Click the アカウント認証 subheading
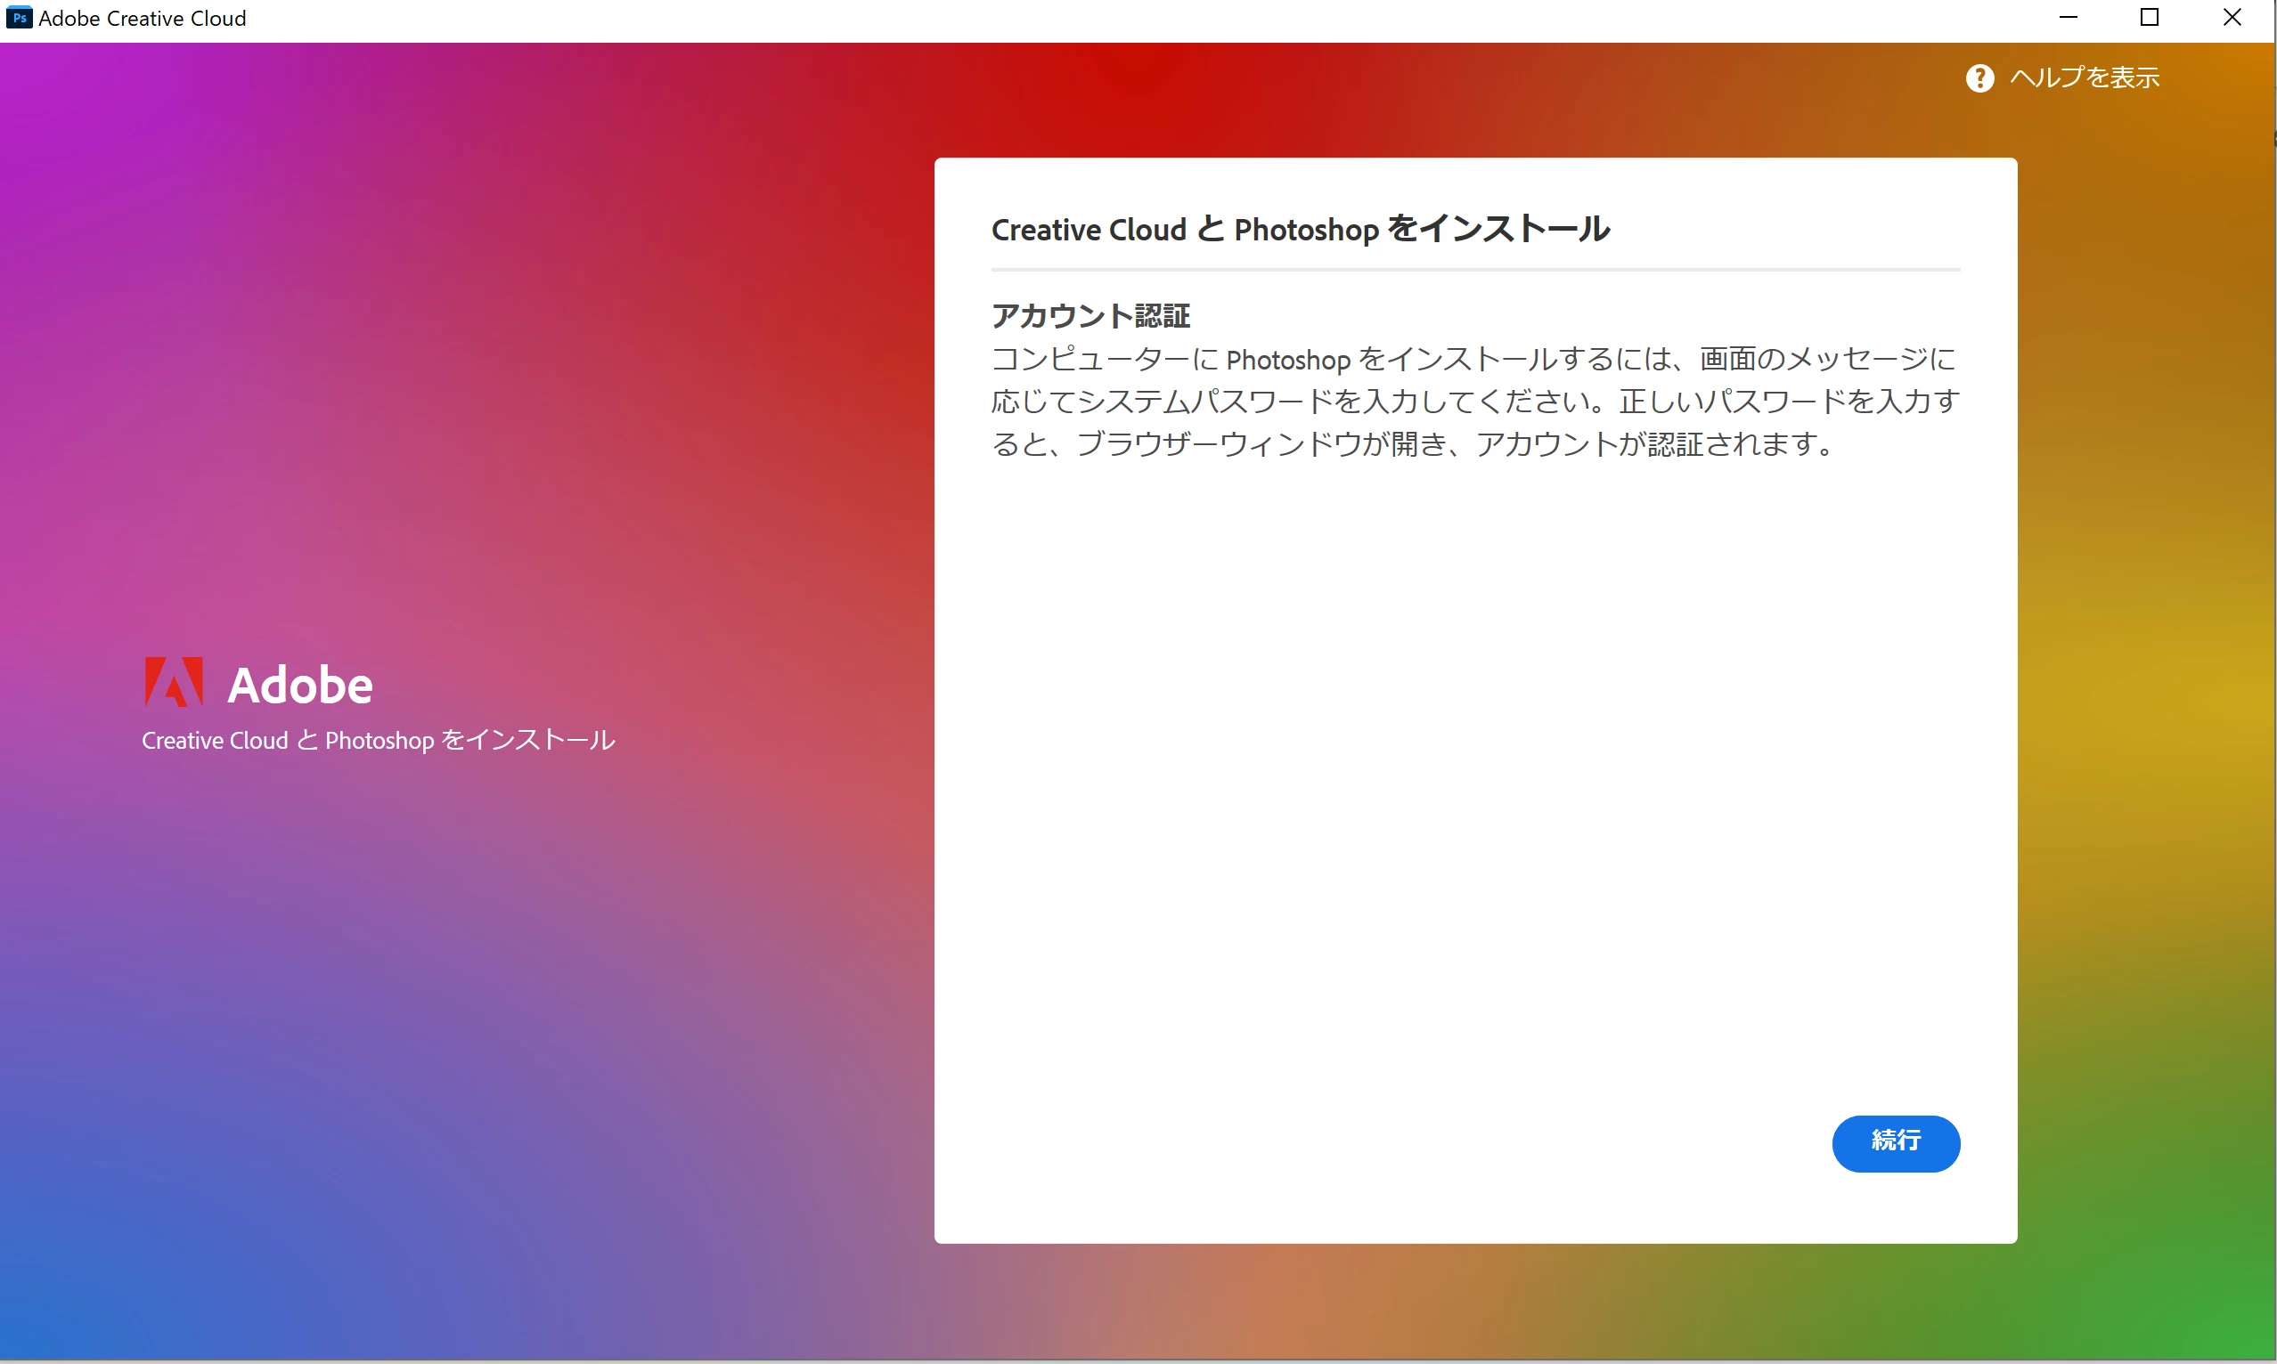Image resolution: width=2277 pixels, height=1364 pixels. (1090, 315)
